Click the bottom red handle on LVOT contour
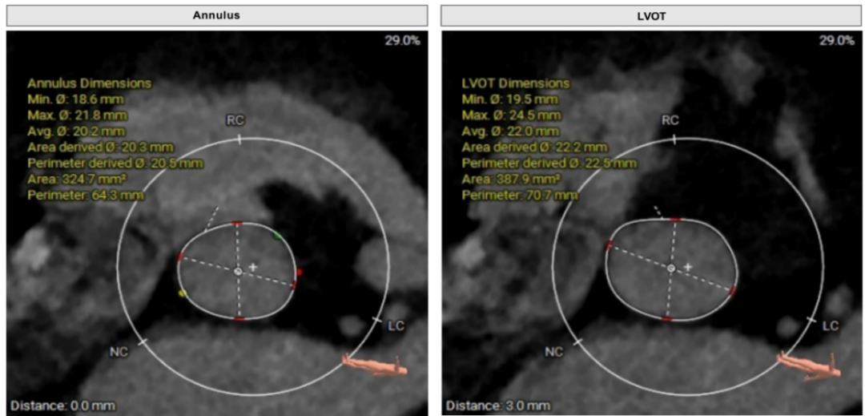Viewport: 865px width, 416px height. pos(667,319)
